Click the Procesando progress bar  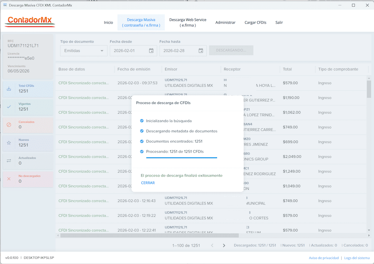181,158
